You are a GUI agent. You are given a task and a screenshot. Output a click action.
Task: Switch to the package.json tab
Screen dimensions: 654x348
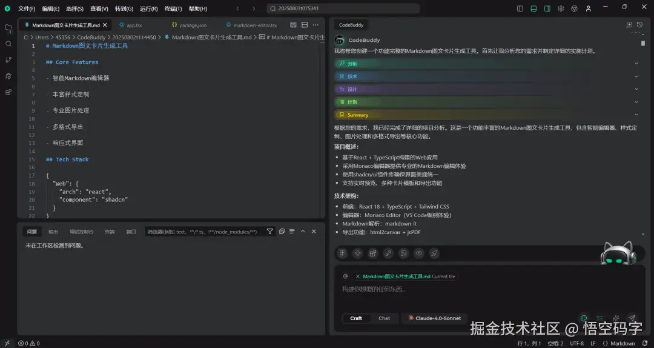coord(190,25)
